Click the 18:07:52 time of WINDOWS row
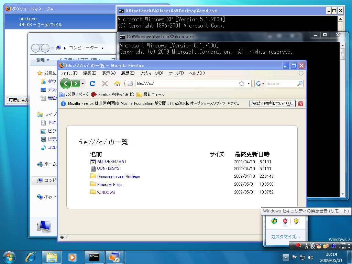The width and height of the screenshot is (352, 264). coord(266,192)
